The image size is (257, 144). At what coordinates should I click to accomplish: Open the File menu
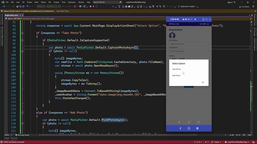pos(7,2)
